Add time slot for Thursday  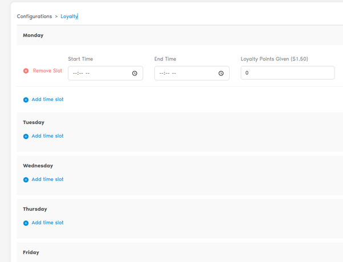click(x=47, y=223)
